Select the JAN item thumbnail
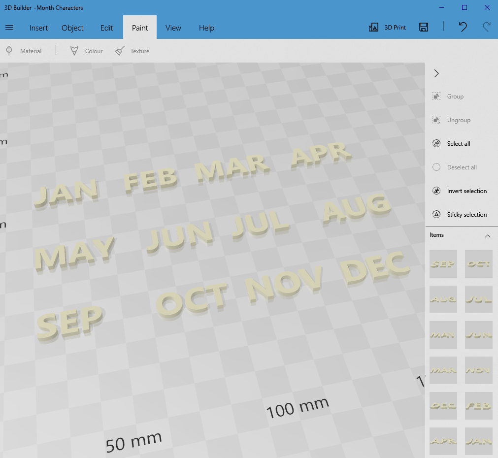 [x=478, y=441]
